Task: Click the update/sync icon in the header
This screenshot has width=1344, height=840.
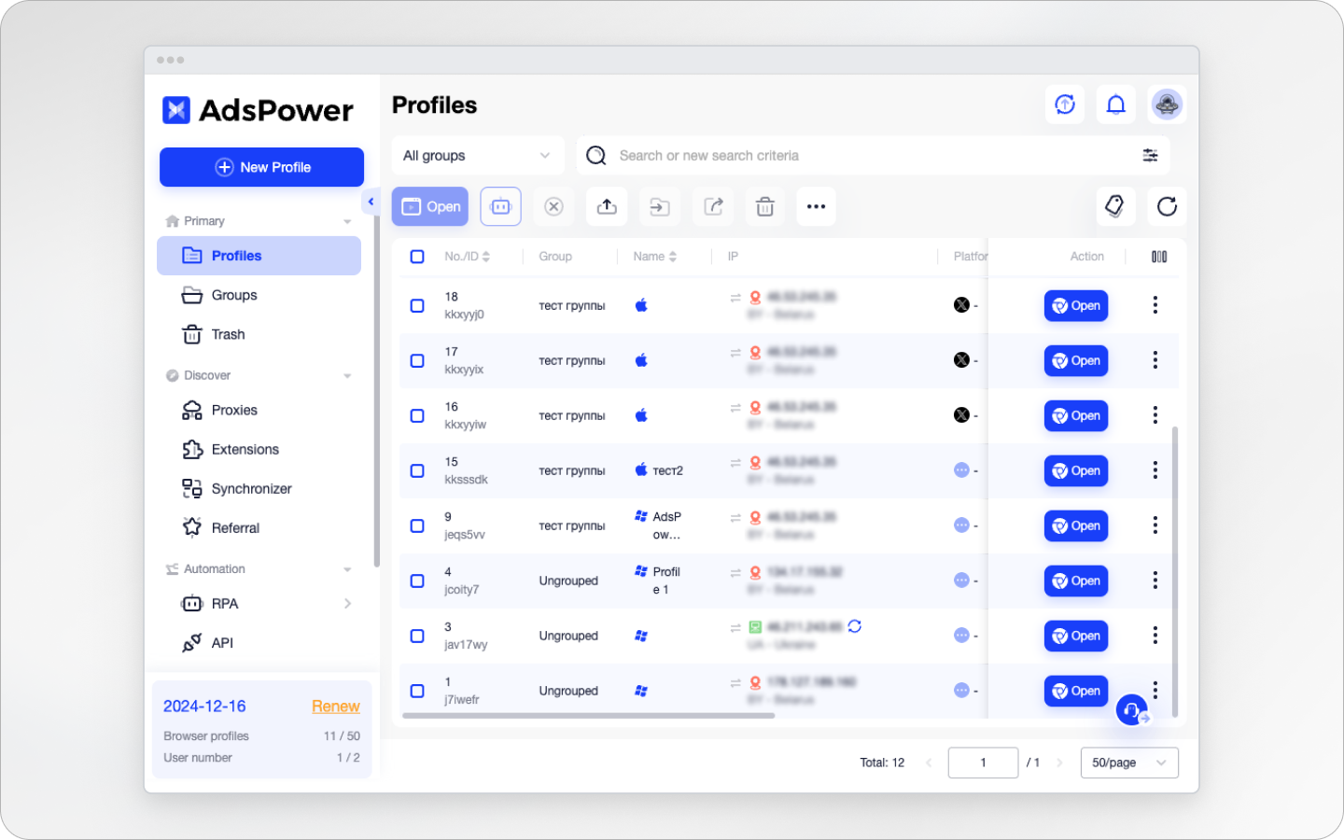Action: click(x=1064, y=105)
